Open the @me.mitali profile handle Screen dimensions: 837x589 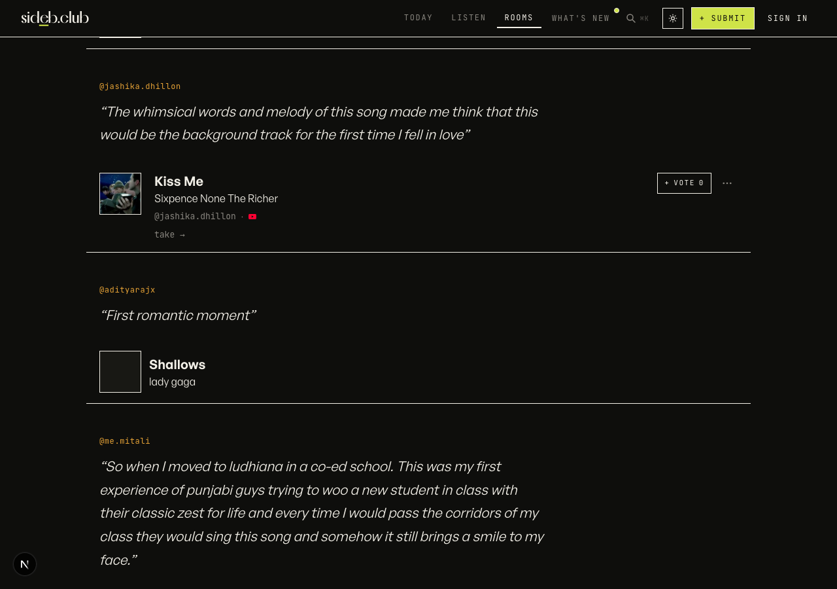coord(125,441)
